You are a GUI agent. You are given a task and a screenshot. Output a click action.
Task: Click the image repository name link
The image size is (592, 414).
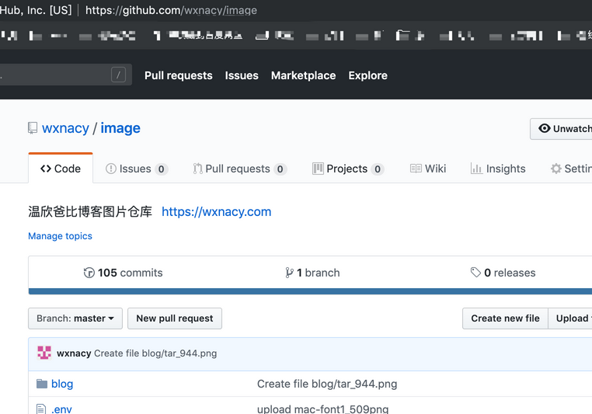tap(120, 128)
